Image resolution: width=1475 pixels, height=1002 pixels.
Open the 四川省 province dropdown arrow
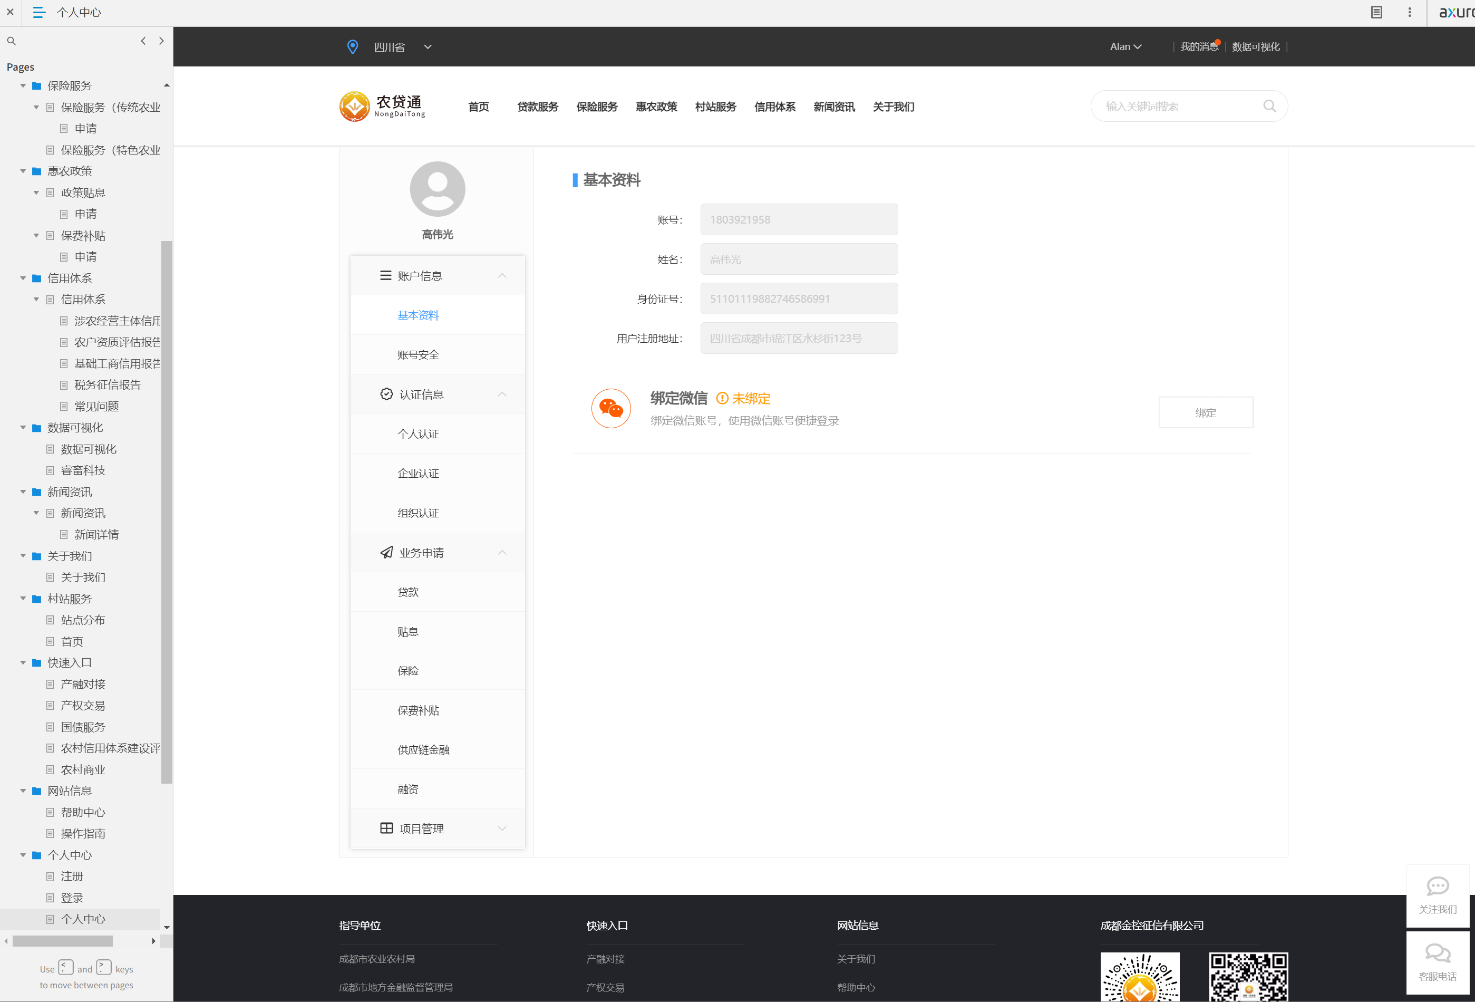pyautogui.click(x=428, y=47)
